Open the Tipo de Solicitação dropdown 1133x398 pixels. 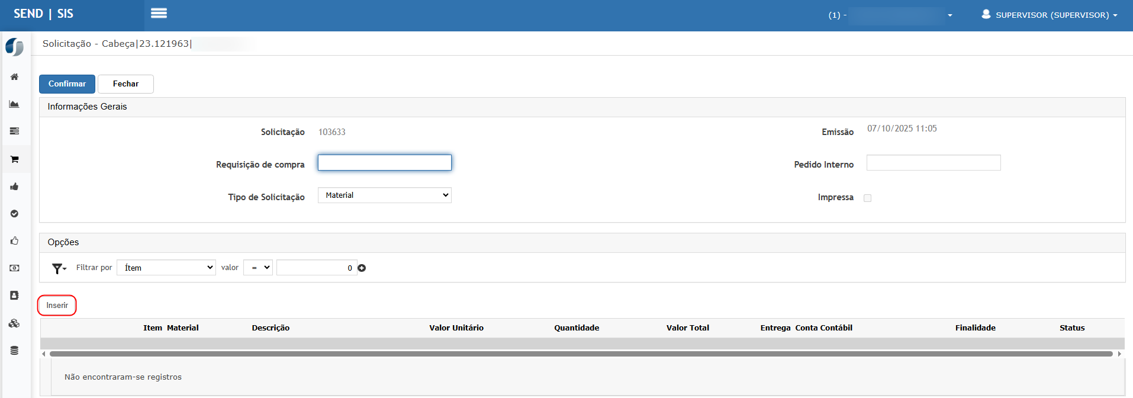coord(384,195)
